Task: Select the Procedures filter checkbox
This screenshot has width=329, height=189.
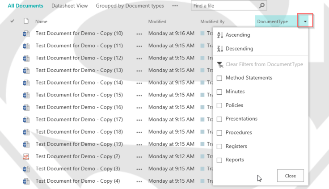Action: point(219,133)
